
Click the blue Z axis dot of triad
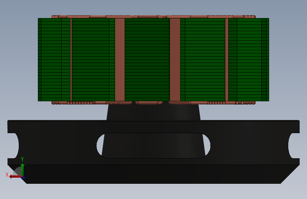(23, 177)
